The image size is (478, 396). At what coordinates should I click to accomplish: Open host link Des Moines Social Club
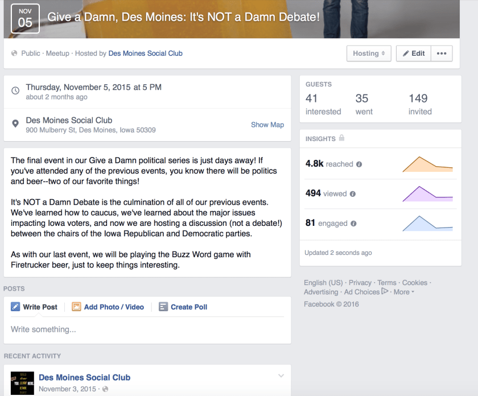(146, 53)
